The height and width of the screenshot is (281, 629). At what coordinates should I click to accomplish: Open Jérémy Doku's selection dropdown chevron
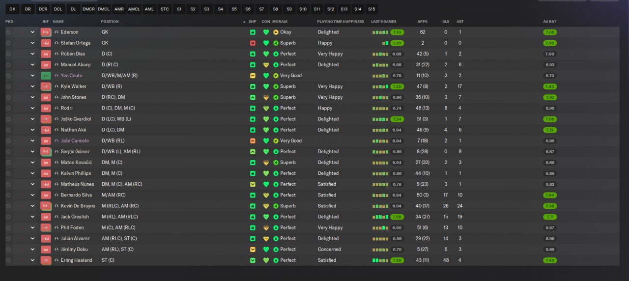33,250
